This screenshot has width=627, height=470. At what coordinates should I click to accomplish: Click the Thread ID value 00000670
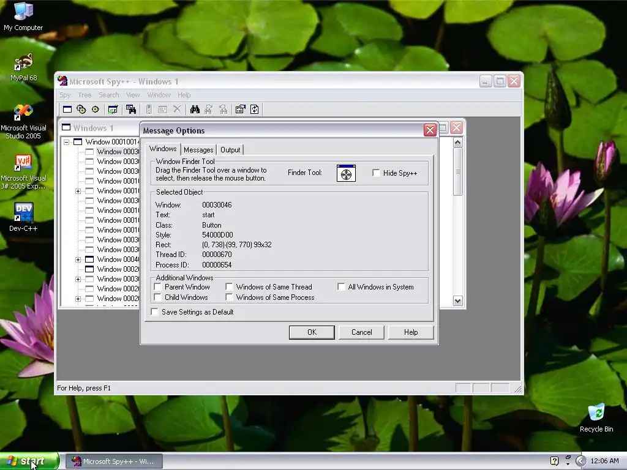point(217,254)
